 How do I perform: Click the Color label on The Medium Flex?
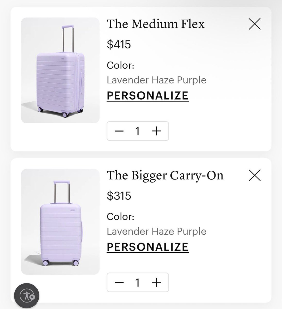(120, 65)
